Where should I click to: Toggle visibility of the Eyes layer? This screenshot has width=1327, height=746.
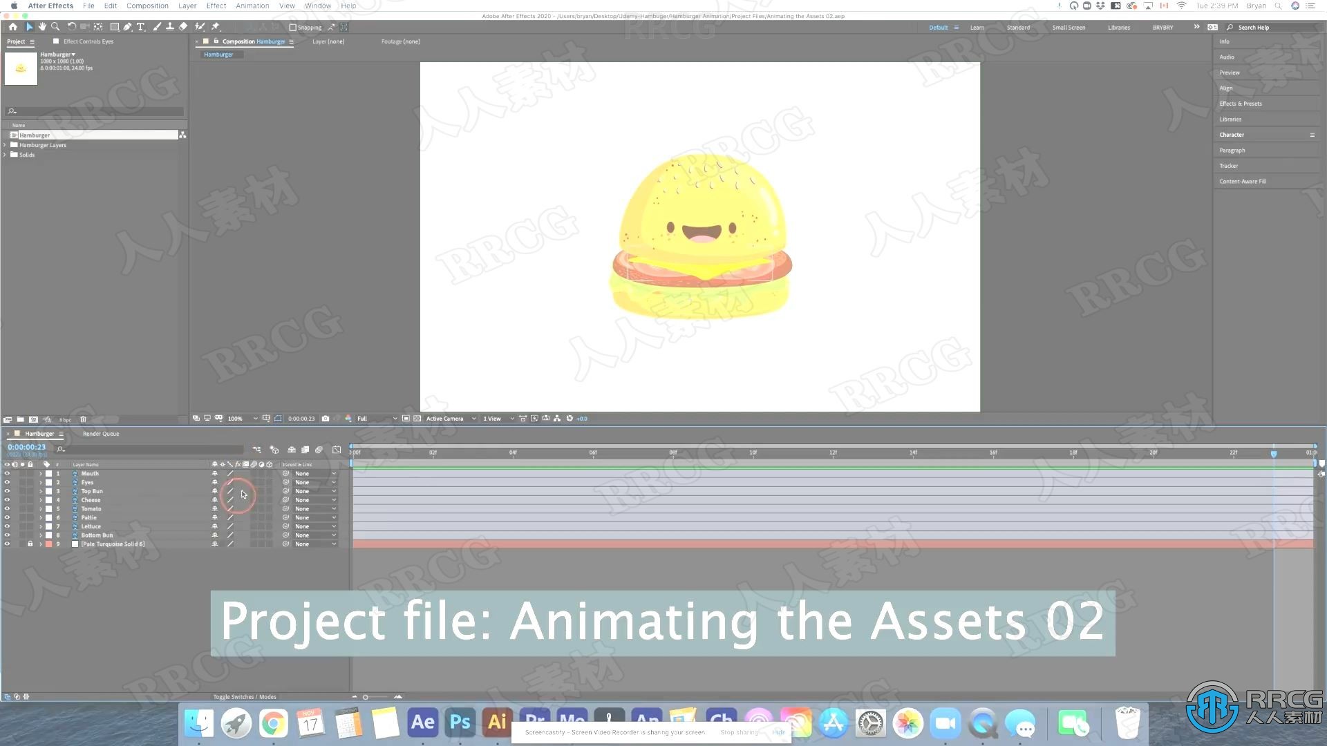pyautogui.click(x=8, y=482)
